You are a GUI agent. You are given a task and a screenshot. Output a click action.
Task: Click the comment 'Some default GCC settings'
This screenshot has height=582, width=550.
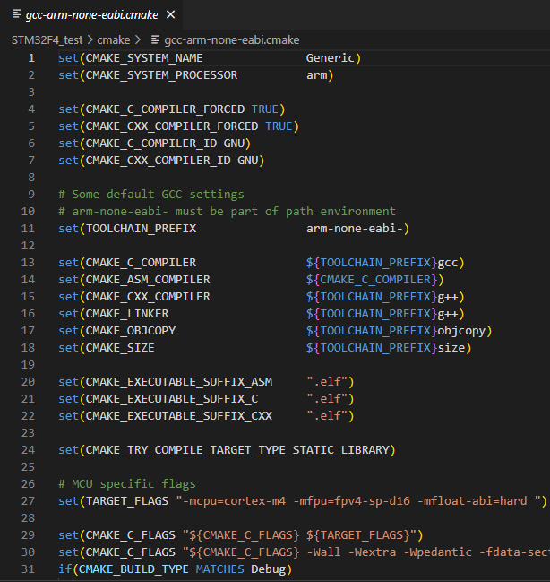pyautogui.click(x=151, y=195)
